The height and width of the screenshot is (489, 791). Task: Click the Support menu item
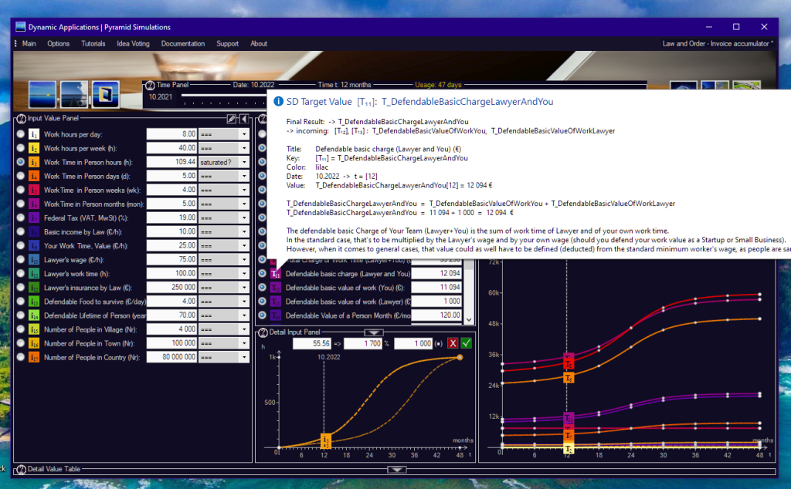click(227, 44)
